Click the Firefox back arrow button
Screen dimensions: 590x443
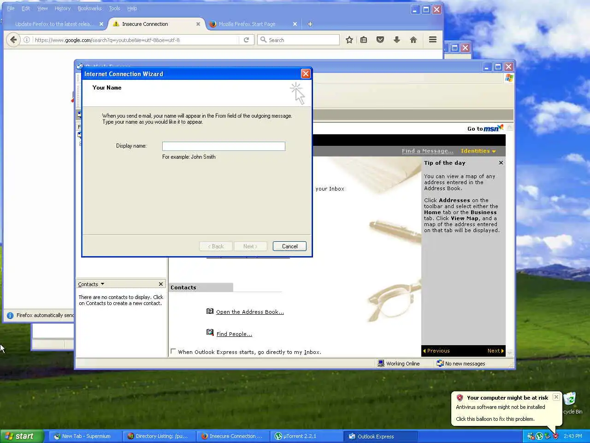tap(13, 40)
